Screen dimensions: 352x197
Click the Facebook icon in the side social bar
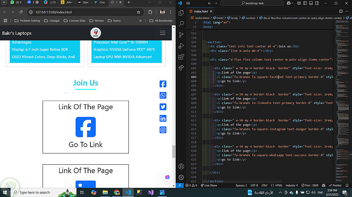(163, 84)
